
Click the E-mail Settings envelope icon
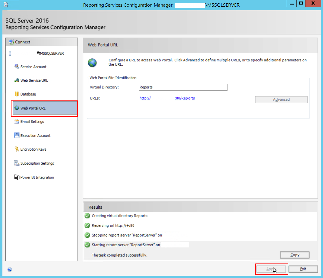(17, 122)
